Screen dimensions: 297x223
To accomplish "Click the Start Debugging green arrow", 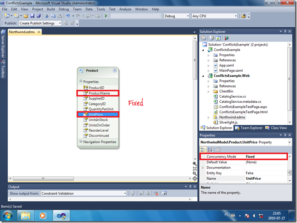I will (x=106, y=16).
